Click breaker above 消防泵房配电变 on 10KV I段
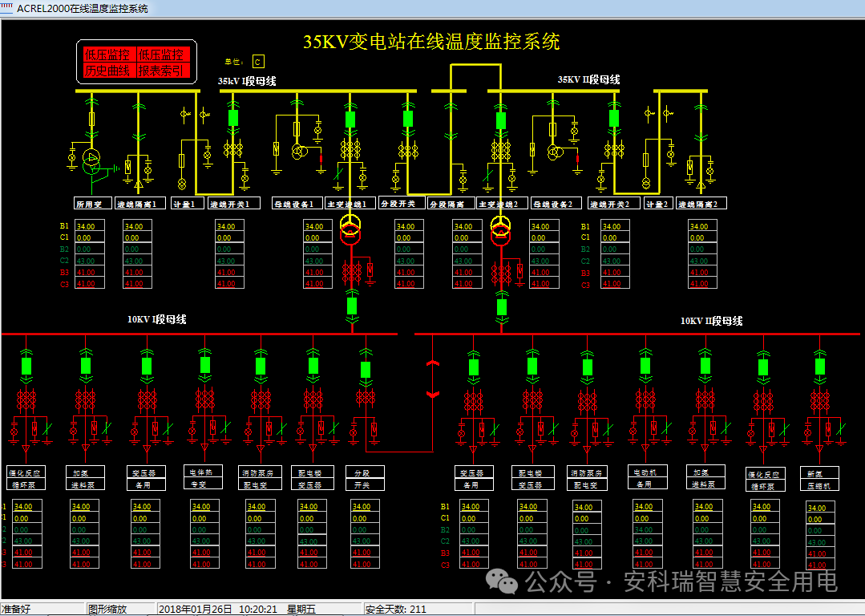This screenshot has width=865, height=616. point(261,366)
